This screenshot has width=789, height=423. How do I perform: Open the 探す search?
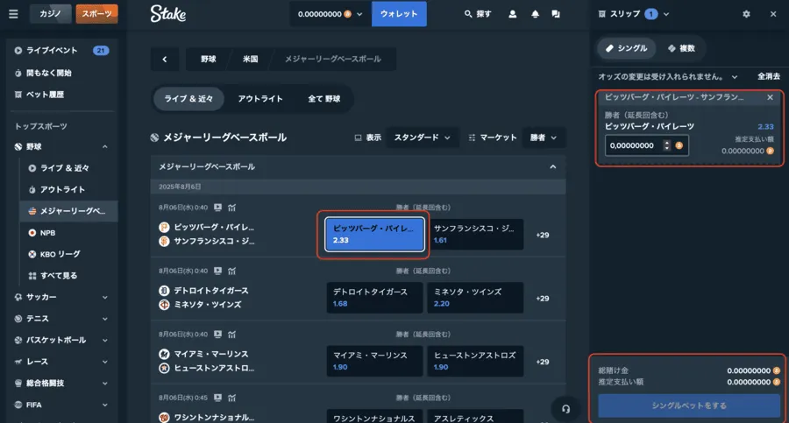(478, 14)
